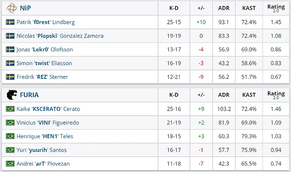291x172 pixels.
Task: Open Yuri 'yuurih' Santos's profile
Action: pyautogui.click(x=41, y=150)
